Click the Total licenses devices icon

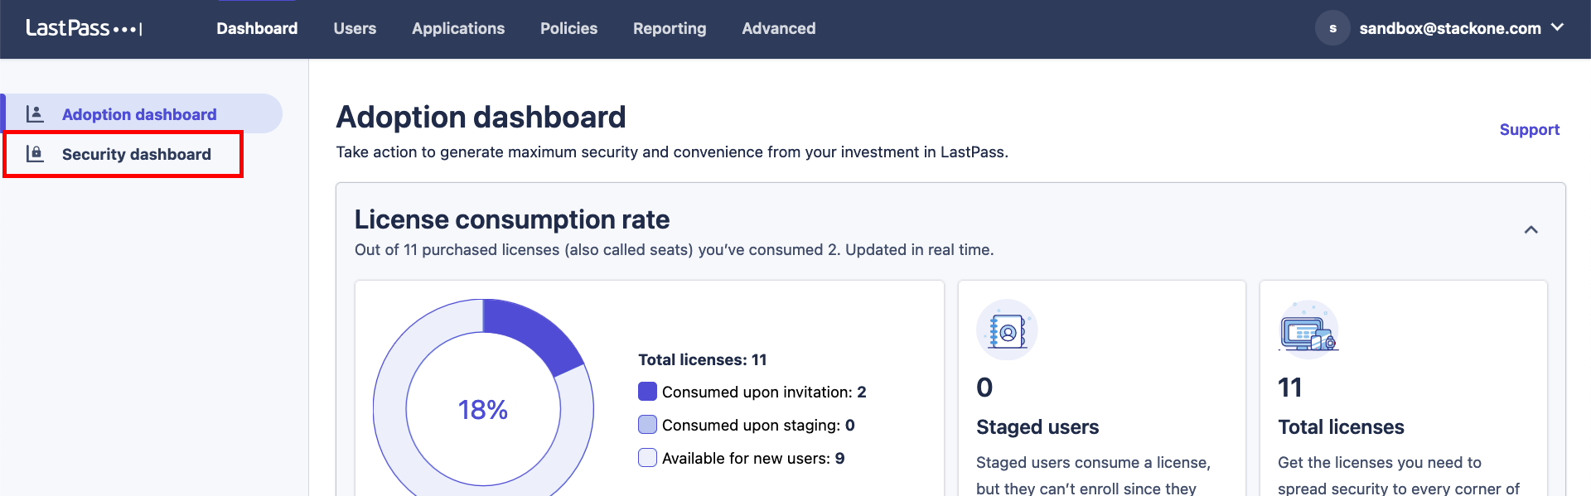1308,330
